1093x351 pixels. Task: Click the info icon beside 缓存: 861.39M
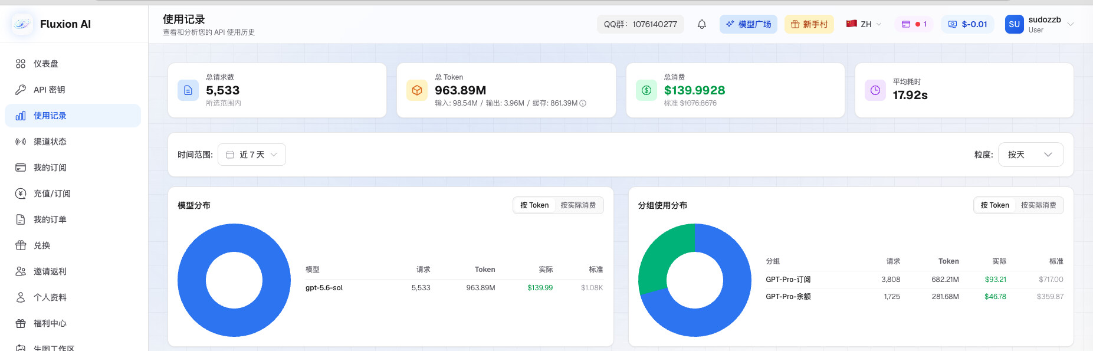click(x=583, y=103)
